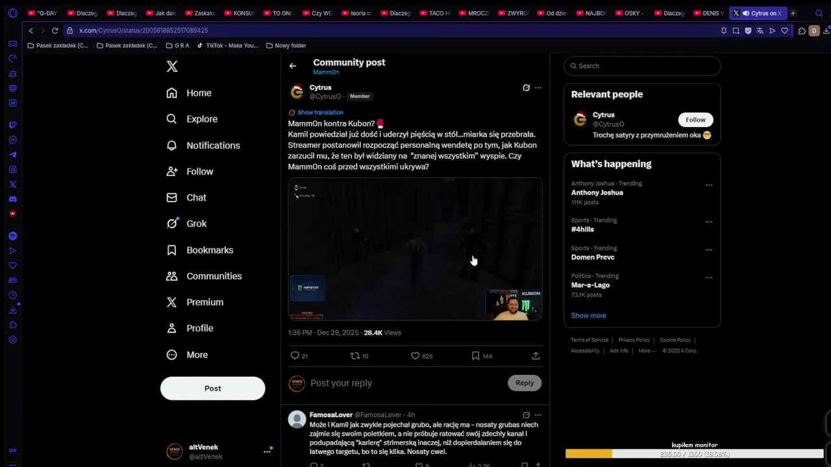Open a new browser tab with plus
The width and height of the screenshot is (831, 467).
[x=793, y=13]
